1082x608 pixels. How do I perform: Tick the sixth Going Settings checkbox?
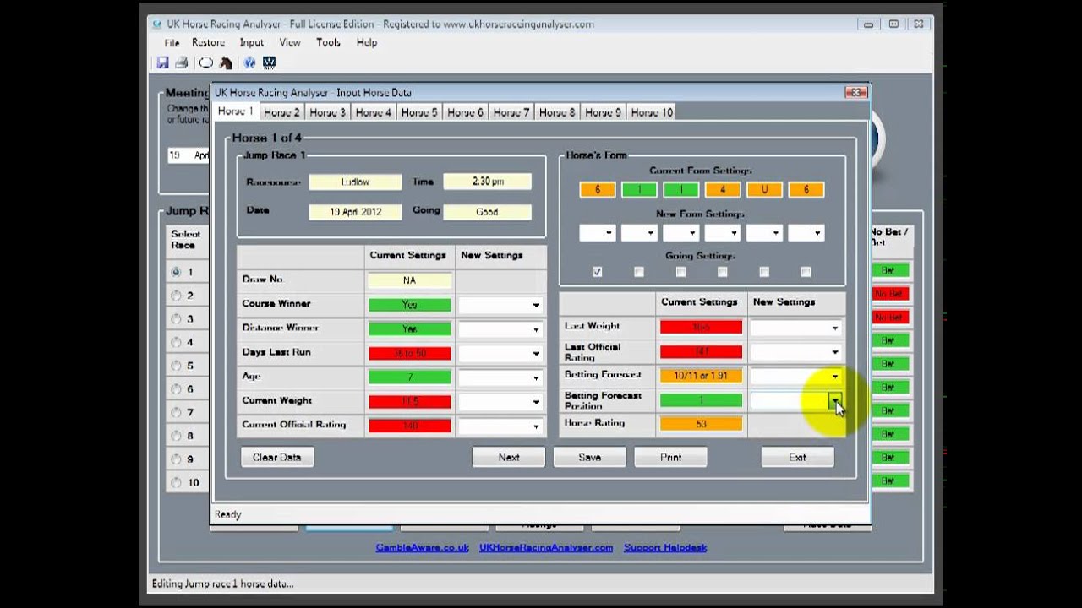tap(806, 272)
